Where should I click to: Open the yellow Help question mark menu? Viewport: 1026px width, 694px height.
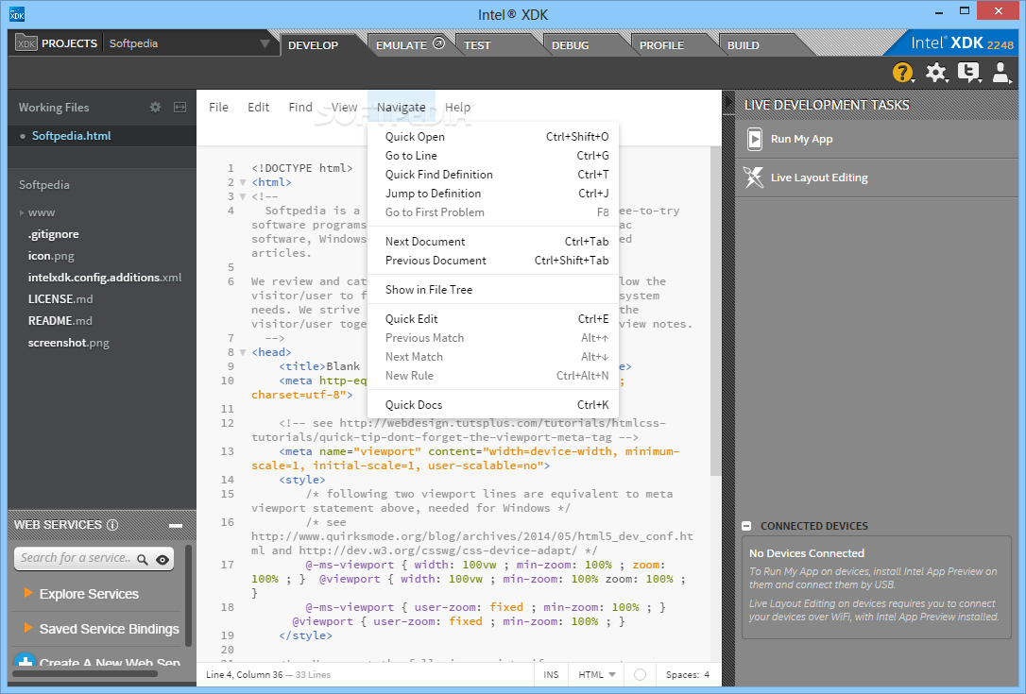[x=902, y=73]
